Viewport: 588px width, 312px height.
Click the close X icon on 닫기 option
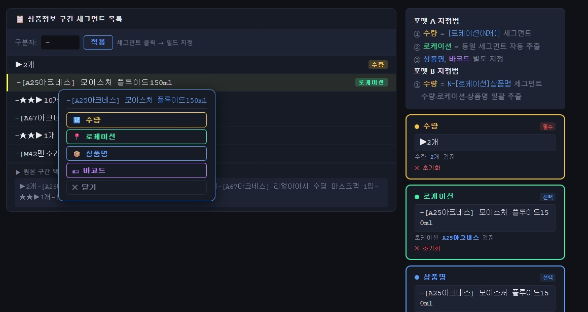pyautogui.click(x=75, y=187)
